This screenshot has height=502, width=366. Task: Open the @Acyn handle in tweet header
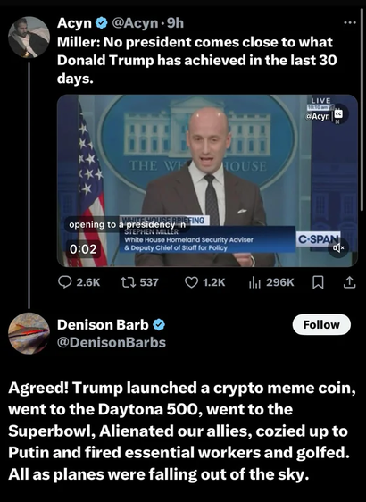coord(135,23)
